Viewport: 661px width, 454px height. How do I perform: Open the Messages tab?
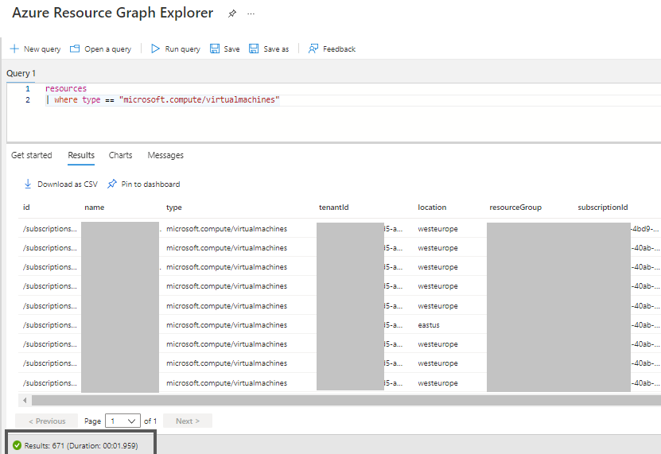tap(165, 155)
